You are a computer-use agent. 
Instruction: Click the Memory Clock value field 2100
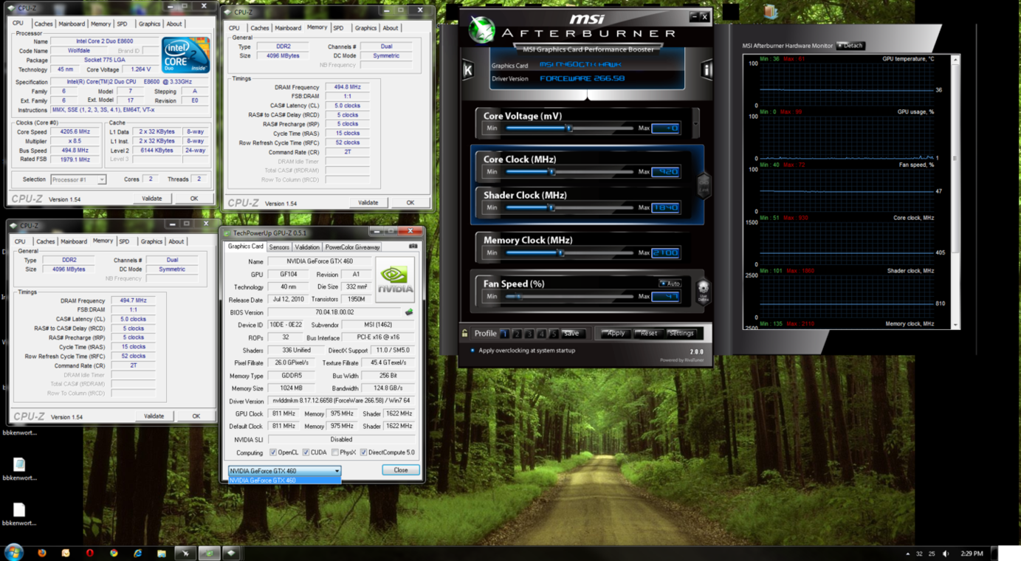665,253
